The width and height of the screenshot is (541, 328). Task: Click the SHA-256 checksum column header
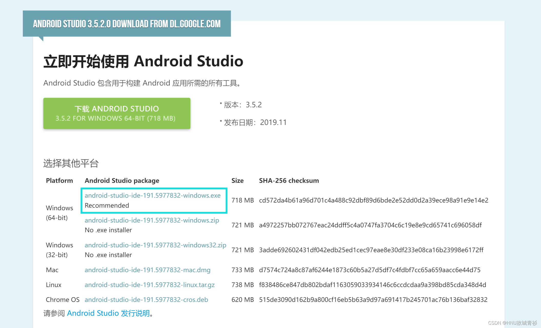(289, 181)
